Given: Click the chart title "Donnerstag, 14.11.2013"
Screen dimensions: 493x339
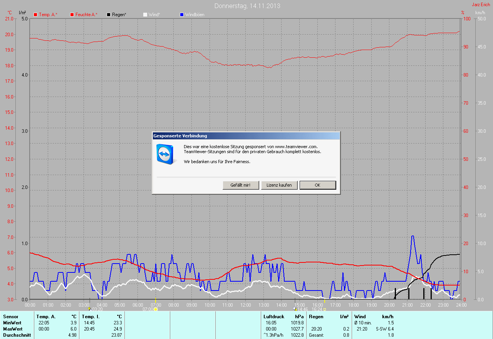Looking at the screenshot, I should click(x=247, y=6).
